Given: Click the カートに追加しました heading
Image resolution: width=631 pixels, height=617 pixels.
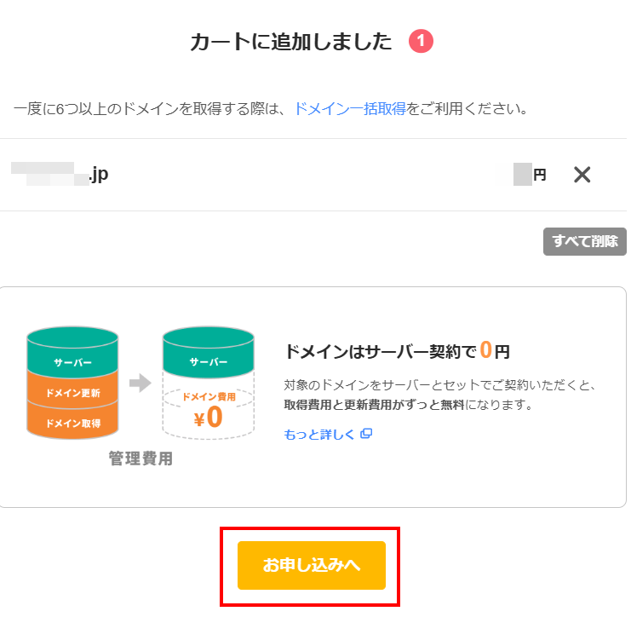Looking at the screenshot, I should (291, 41).
